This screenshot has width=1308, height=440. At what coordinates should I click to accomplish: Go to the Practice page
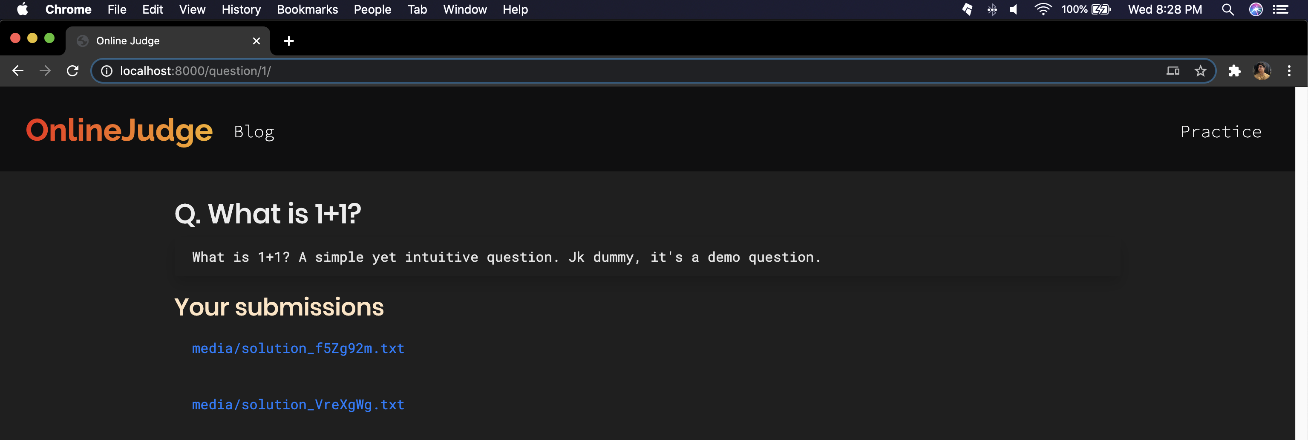click(x=1220, y=132)
